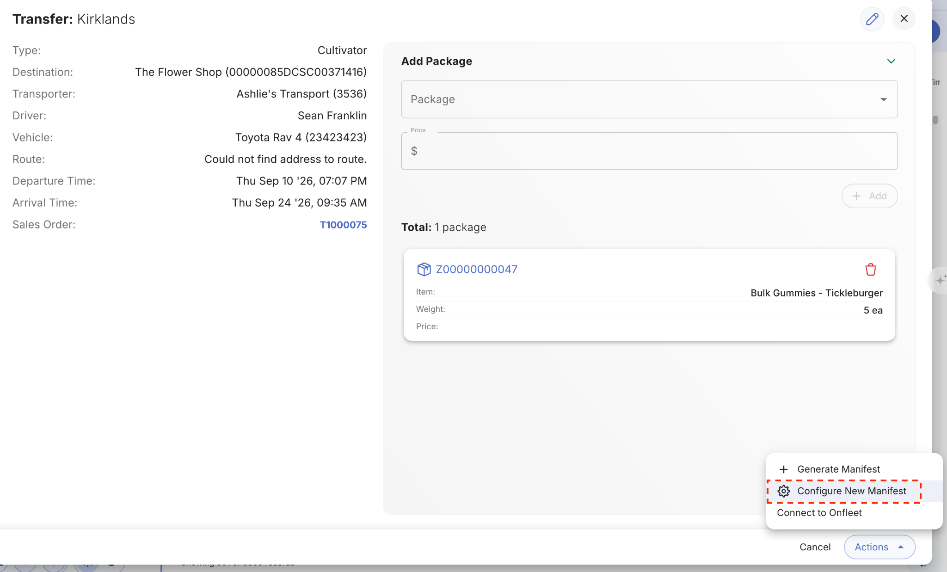Open sales order T1000075 link
This screenshot has width=947, height=572.
tap(343, 225)
